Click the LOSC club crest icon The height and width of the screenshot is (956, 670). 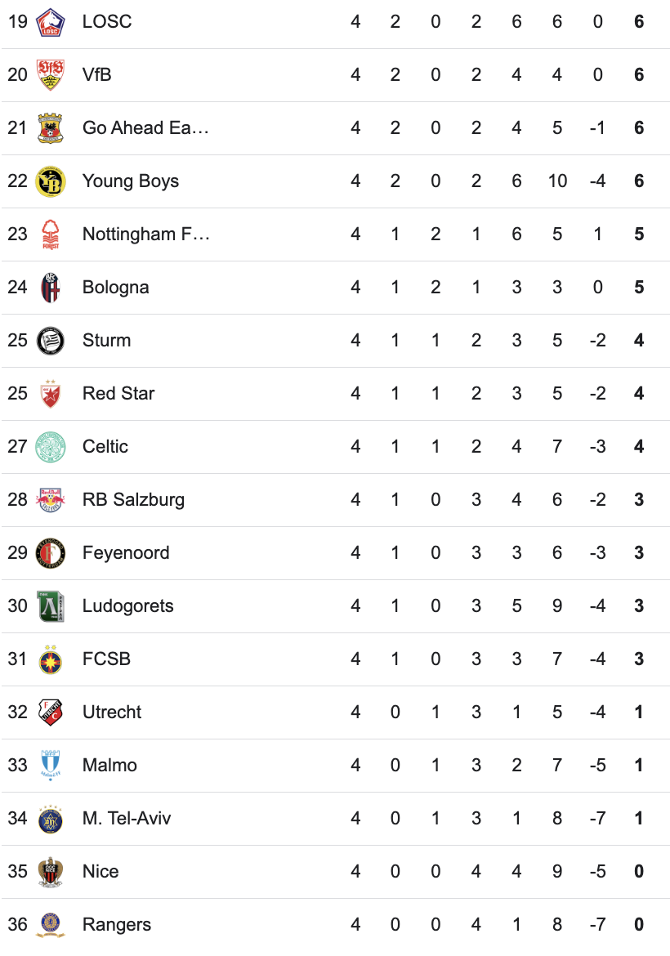click(x=51, y=22)
